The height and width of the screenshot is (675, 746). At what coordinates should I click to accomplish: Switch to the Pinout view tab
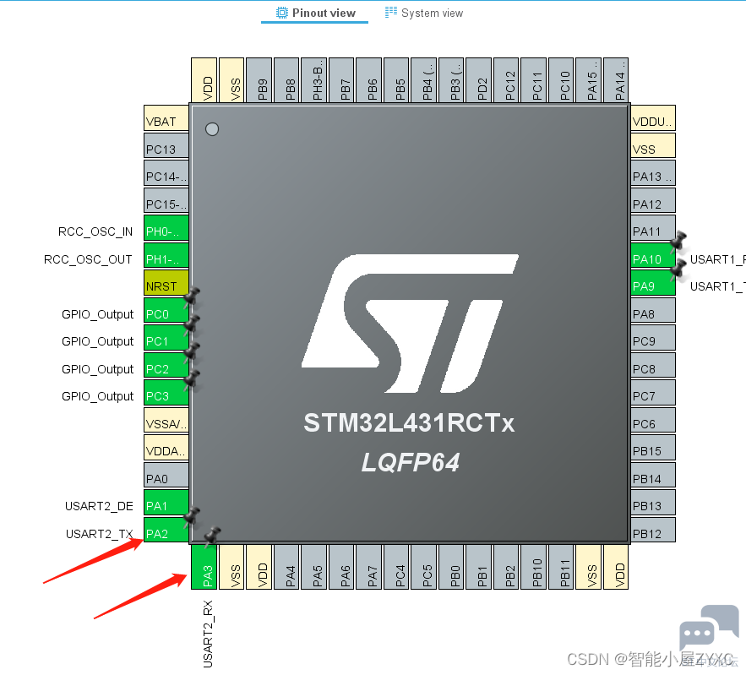pos(315,13)
